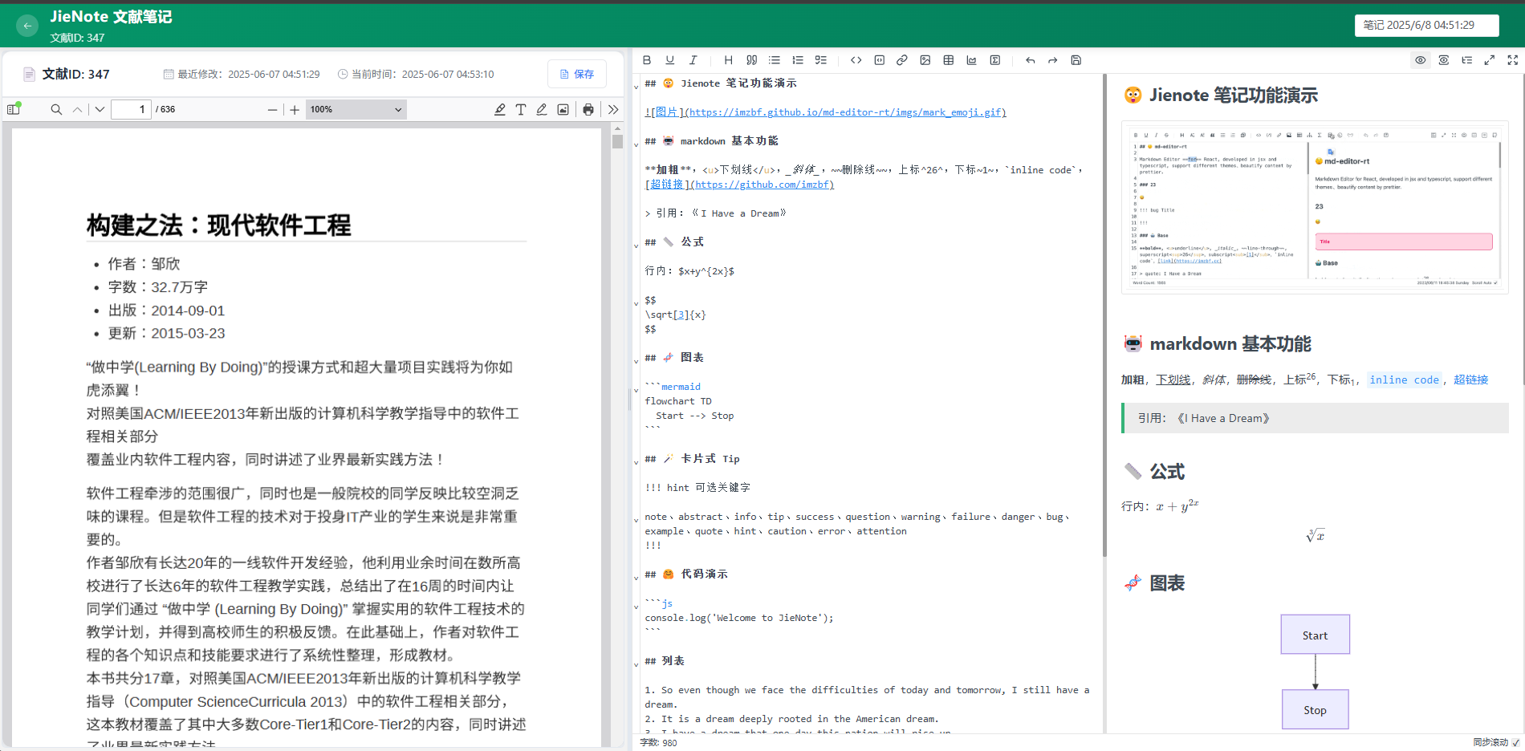This screenshot has width=1525, height=751.
Task: Open the mermaid diagram menu
Action: tap(972, 60)
